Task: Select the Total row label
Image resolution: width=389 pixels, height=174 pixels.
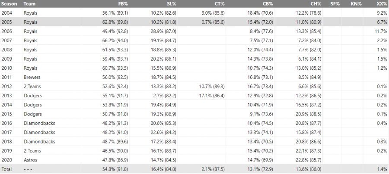Action: pyautogui.click(x=8, y=170)
